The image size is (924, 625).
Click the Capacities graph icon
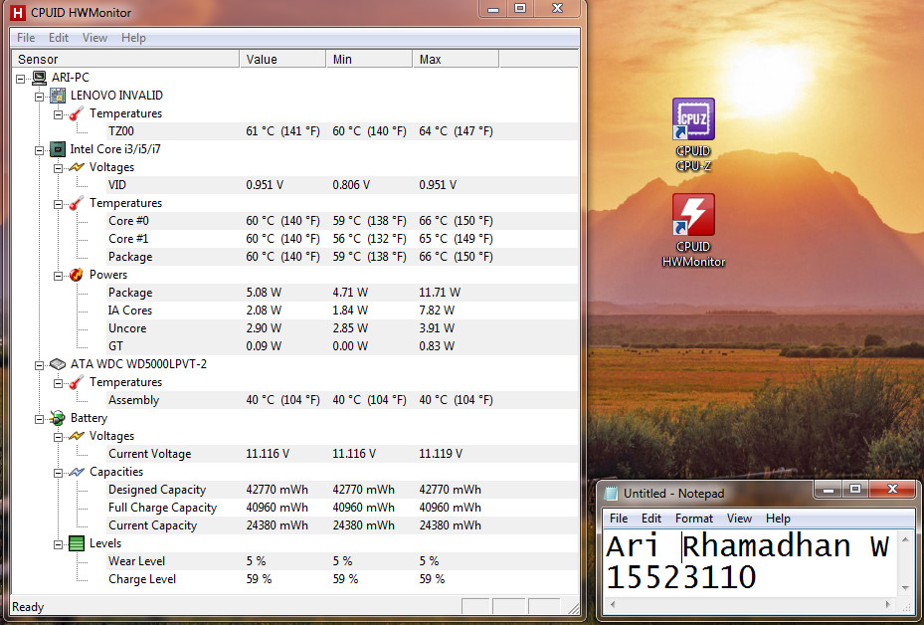click(77, 472)
